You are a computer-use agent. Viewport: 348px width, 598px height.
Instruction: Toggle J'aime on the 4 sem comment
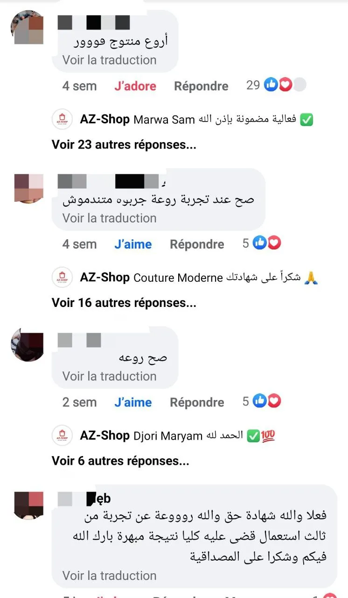(133, 244)
